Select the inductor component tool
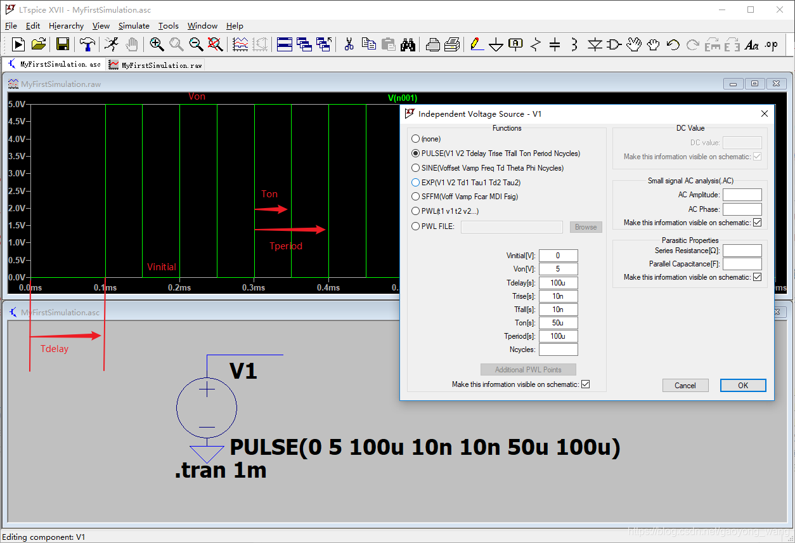The height and width of the screenshot is (543, 795). tap(574, 44)
